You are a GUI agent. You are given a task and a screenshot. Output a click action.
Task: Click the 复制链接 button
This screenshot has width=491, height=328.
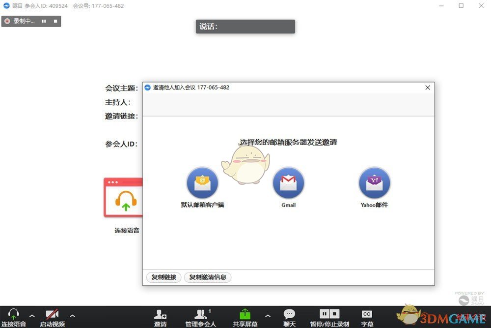(163, 277)
